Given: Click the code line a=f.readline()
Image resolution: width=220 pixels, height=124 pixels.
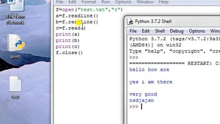Looking at the screenshot, I should pyautogui.click(x=77, y=16).
